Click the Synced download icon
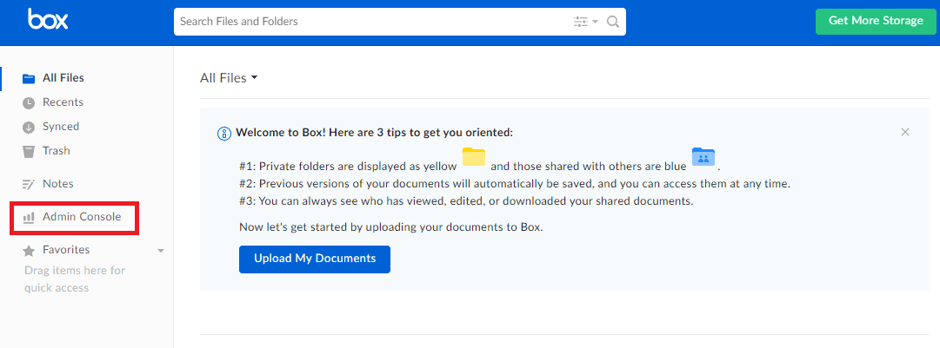 pyautogui.click(x=29, y=128)
